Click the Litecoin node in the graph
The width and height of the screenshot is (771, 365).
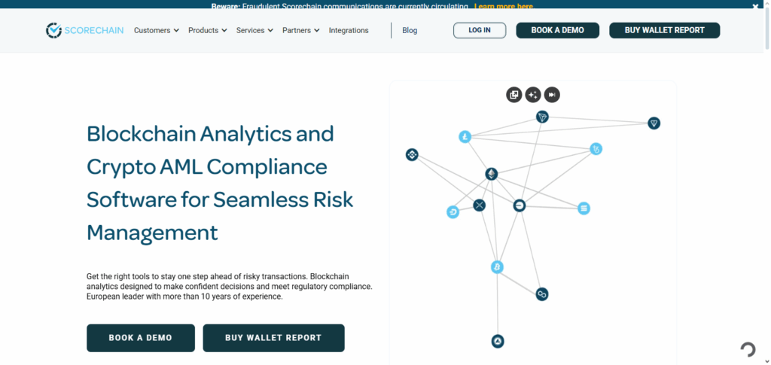click(x=465, y=137)
